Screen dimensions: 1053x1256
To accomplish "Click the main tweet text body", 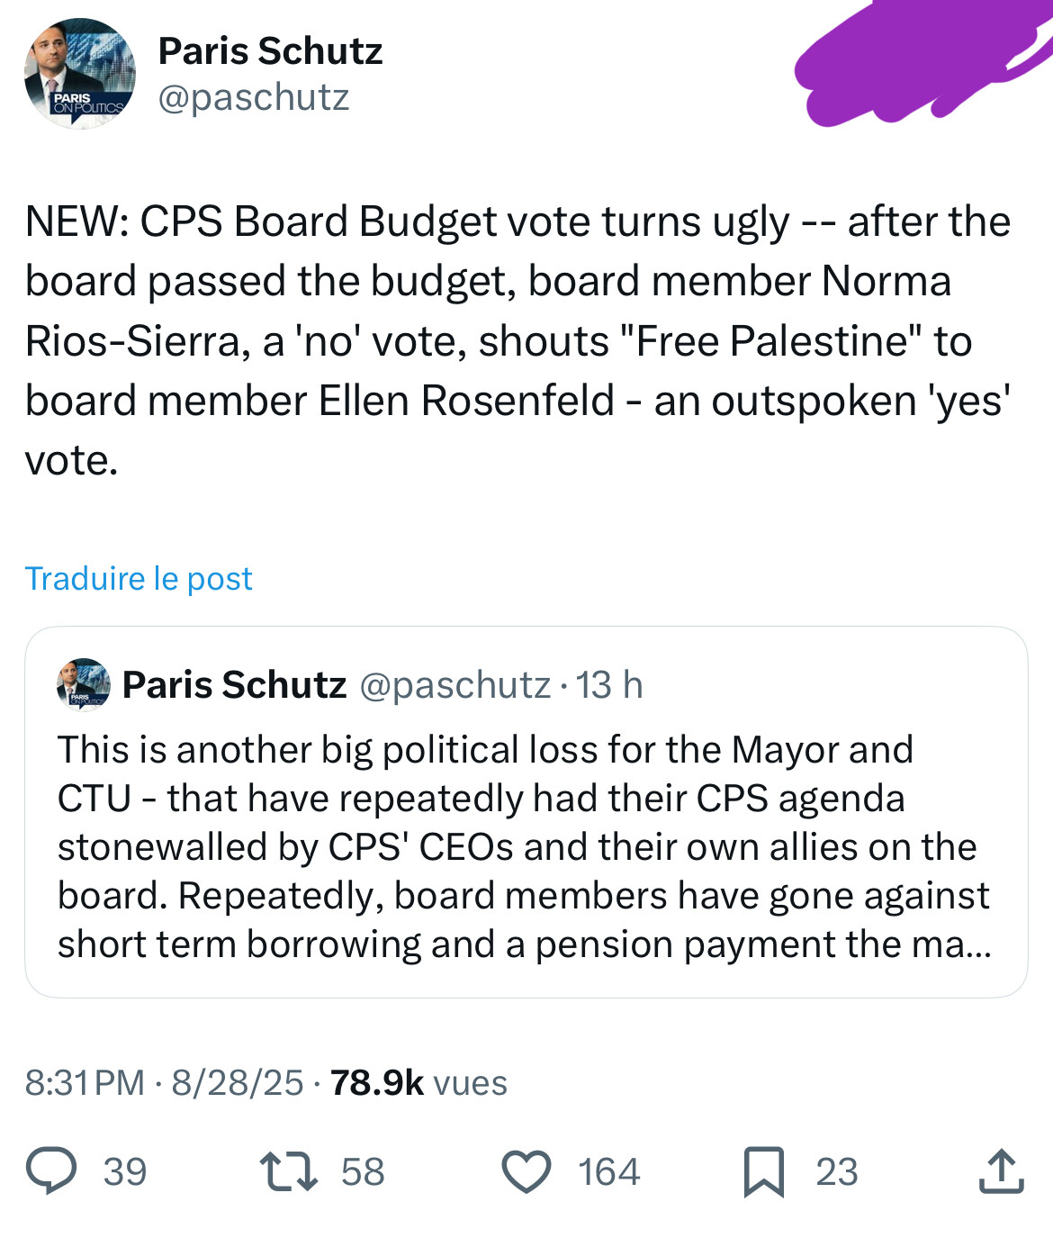I will pyautogui.click(x=518, y=340).
